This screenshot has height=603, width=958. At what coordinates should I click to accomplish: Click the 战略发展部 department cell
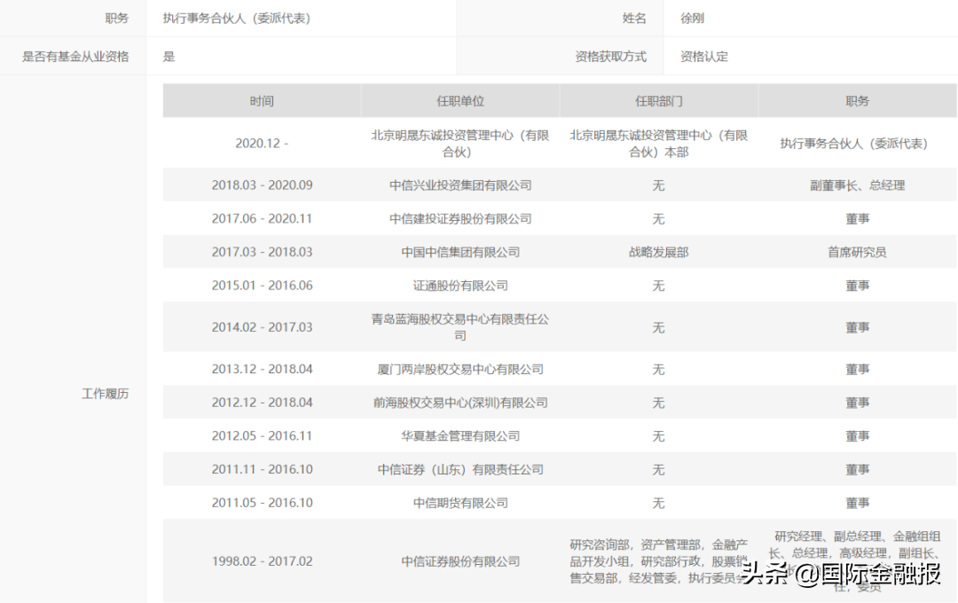[658, 252]
